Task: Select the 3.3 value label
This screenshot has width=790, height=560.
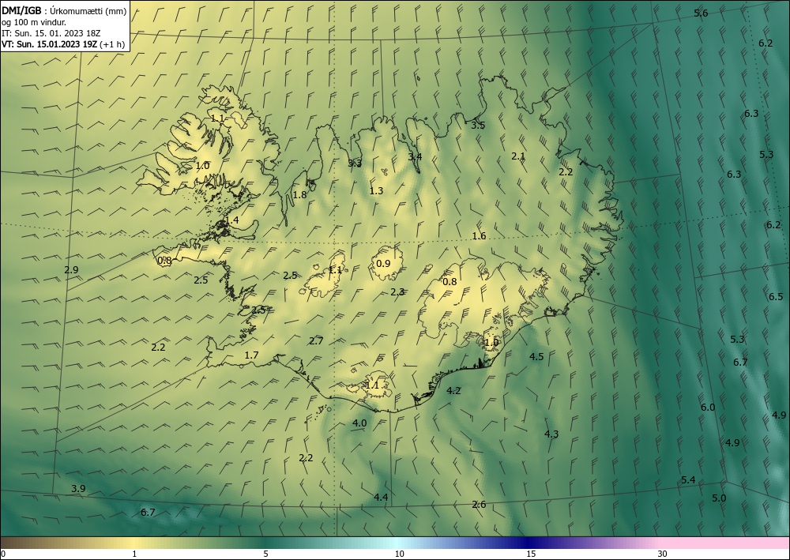Action: [x=355, y=163]
